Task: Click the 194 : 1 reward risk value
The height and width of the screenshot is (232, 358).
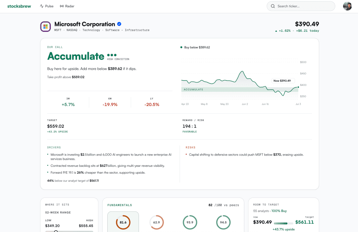Action: pyautogui.click(x=189, y=126)
